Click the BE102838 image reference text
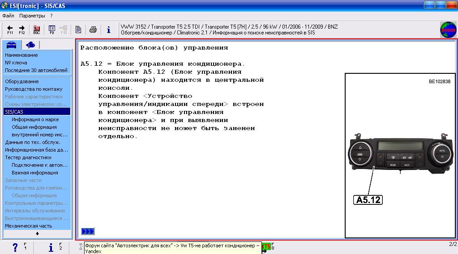 [x=439, y=82]
